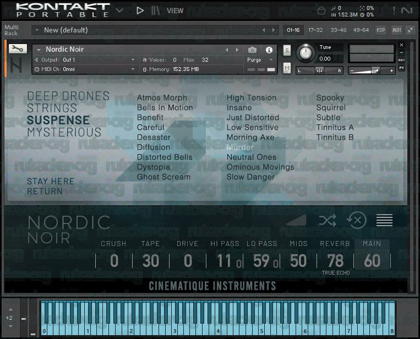
Task: Click the instrument volume slider
Action: pos(372,70)
